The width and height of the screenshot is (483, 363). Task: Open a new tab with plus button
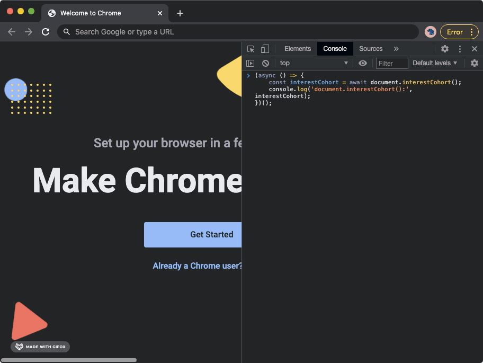click(x=180, y=13)
